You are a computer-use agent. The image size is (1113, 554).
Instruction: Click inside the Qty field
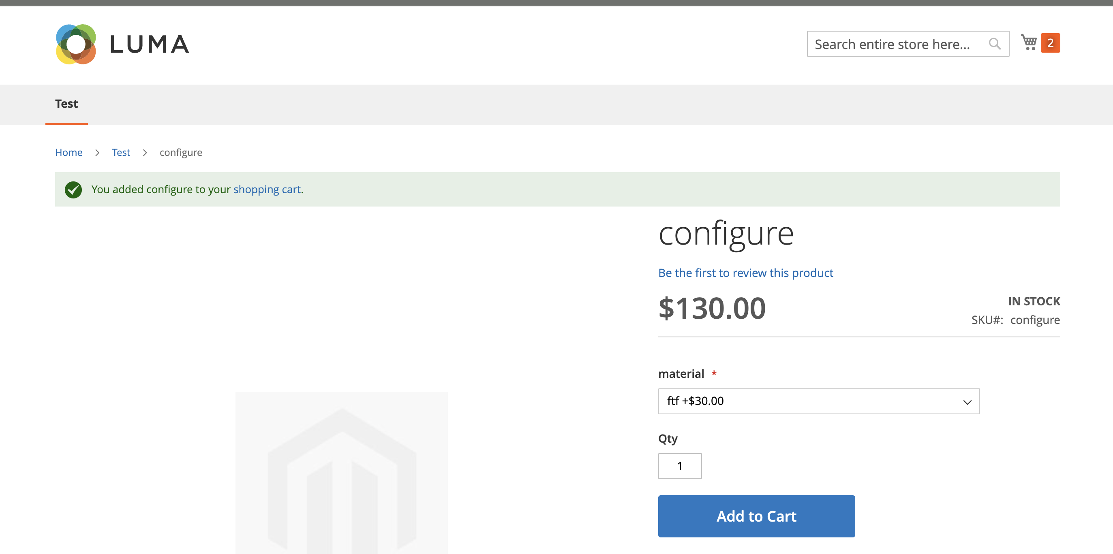pos(680,466)
